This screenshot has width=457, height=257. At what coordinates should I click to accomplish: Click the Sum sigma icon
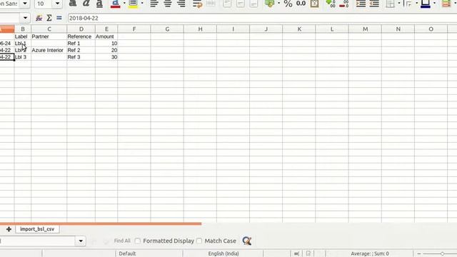pos(49,18)
